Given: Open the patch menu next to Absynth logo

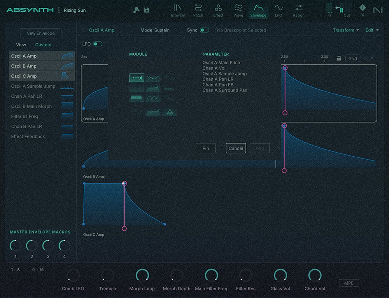Looking at the screenshot, I should click(59, 10).
